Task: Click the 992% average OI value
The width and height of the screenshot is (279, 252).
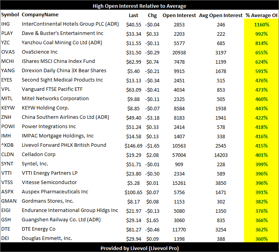Action: pyautogui.click(x=262, y=34)
